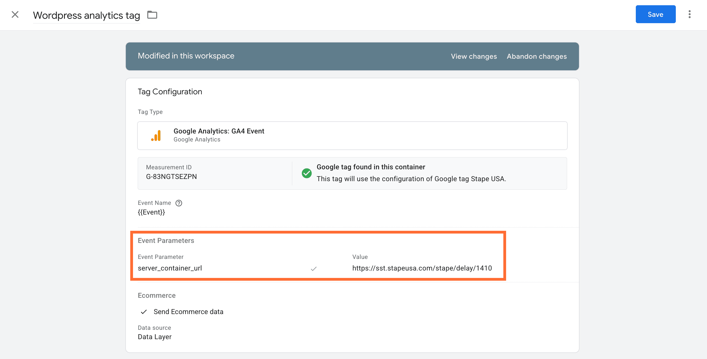Open the Data Layer data source selector
Screen dimensions: 707x359
(155, 337)
